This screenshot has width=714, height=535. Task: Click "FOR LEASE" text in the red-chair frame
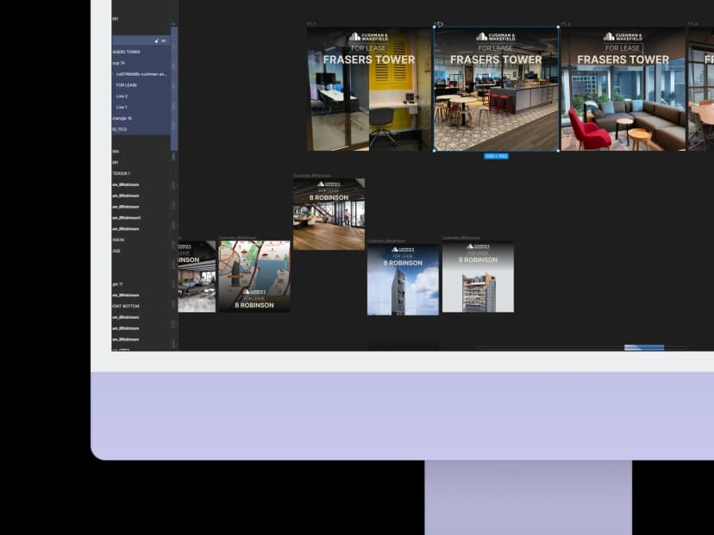pyautogui.click(x=623, y=48)
